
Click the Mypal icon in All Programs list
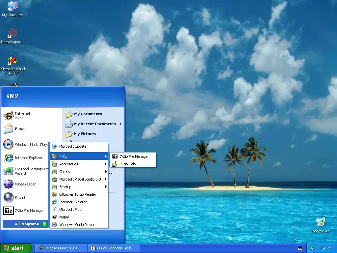[x=54, y=217]
